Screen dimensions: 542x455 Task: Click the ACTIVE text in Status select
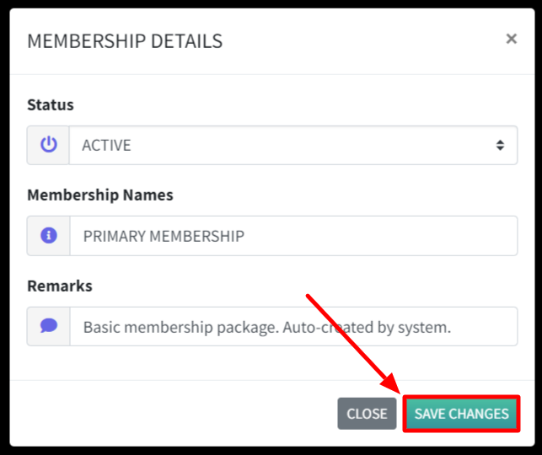pos(106,145)
